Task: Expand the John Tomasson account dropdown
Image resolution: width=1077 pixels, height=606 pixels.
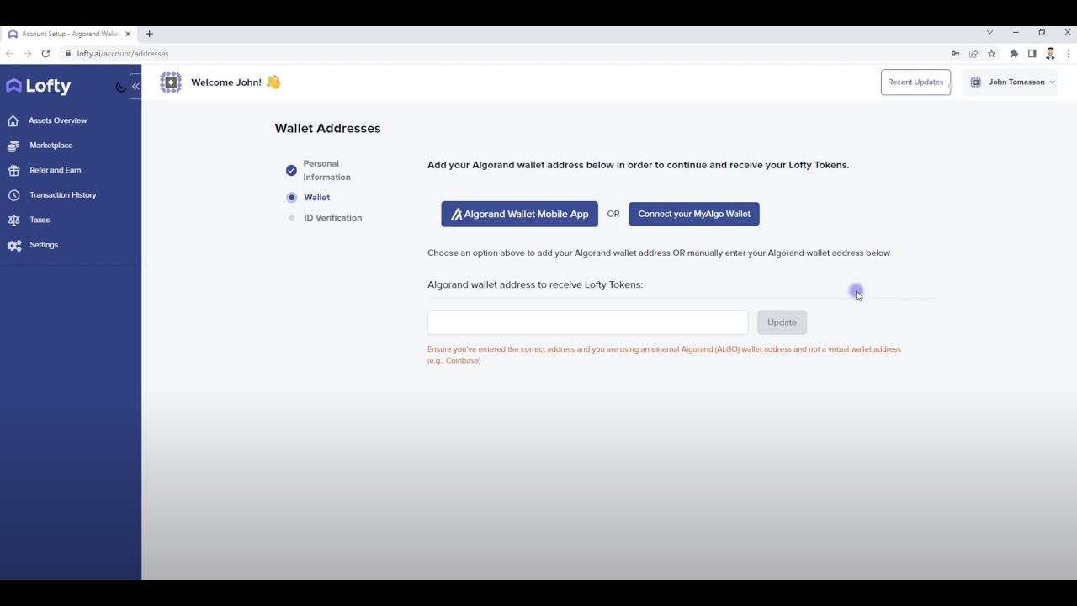Action: (1010, 82)
